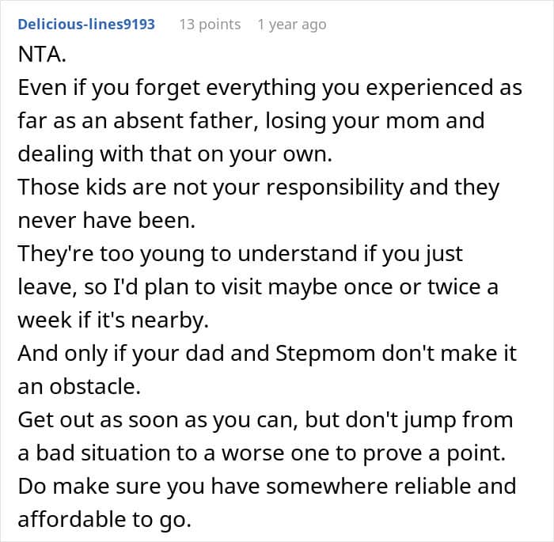554x542 pixels.
Task: Open the Delicious-lines9193 user profile
Action: point(86,25)
